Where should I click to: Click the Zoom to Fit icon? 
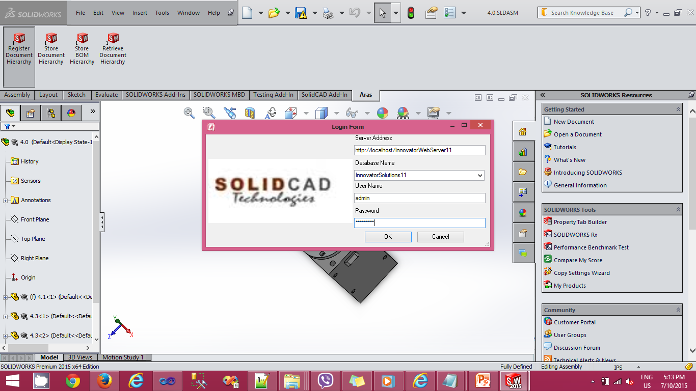189,113
